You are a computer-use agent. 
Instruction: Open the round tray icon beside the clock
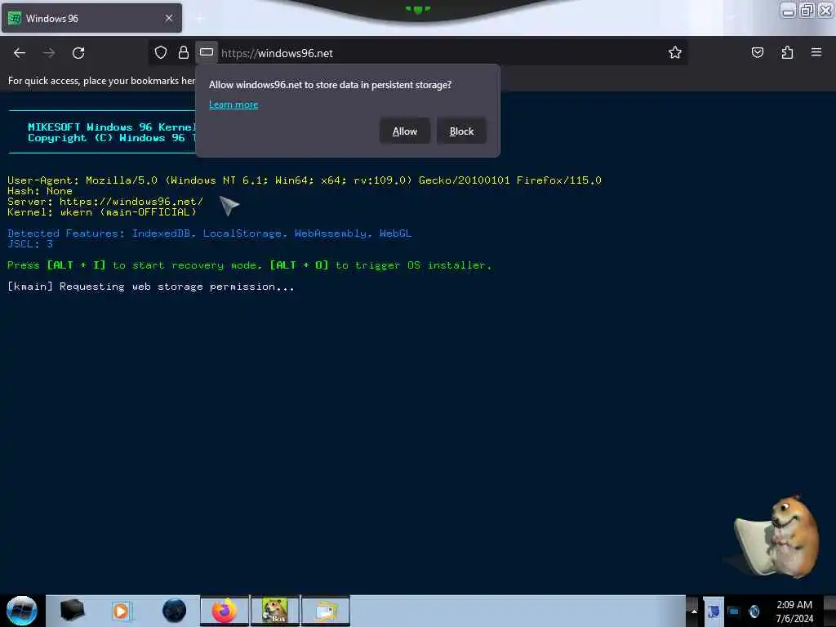754,611
